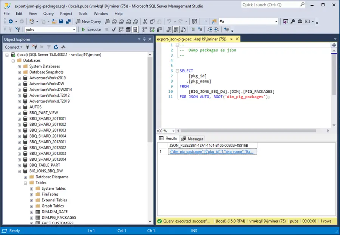Click the Change Connection icon
The image size is (340, 235).
17,29
